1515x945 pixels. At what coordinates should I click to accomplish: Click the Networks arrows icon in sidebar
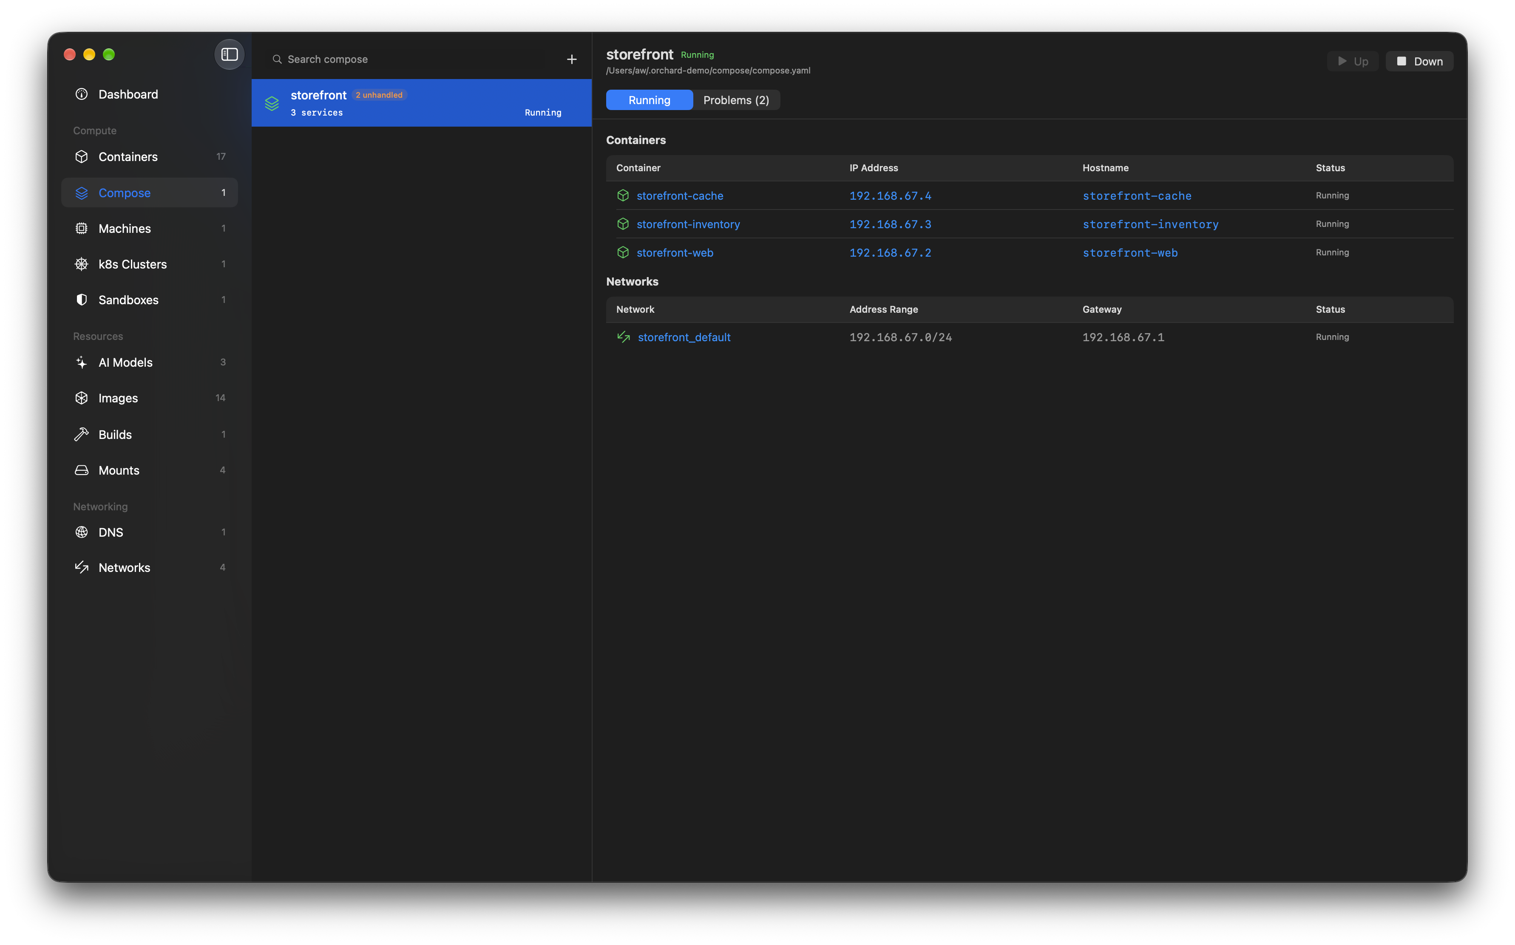coord(81,568)
